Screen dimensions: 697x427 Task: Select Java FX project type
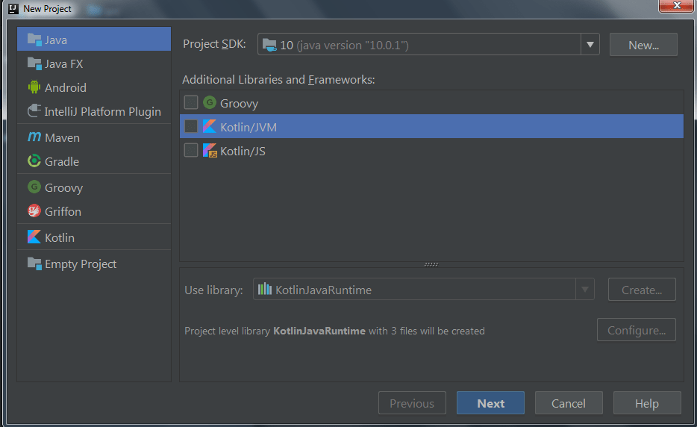(94, 63)
